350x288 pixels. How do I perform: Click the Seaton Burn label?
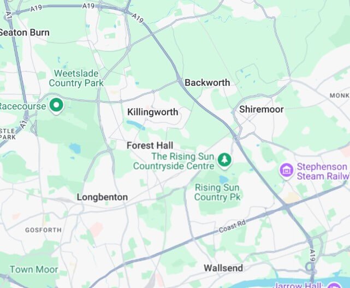tap(25, 33)
